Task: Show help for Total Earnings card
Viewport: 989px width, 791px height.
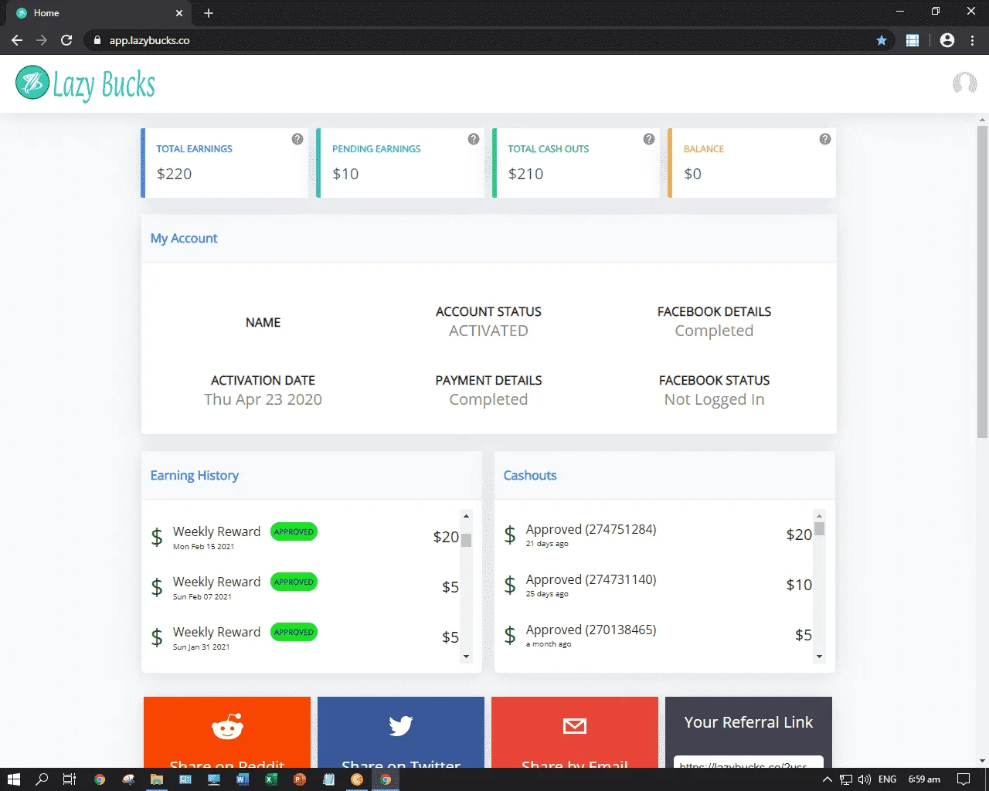Action: click(297, 139)
